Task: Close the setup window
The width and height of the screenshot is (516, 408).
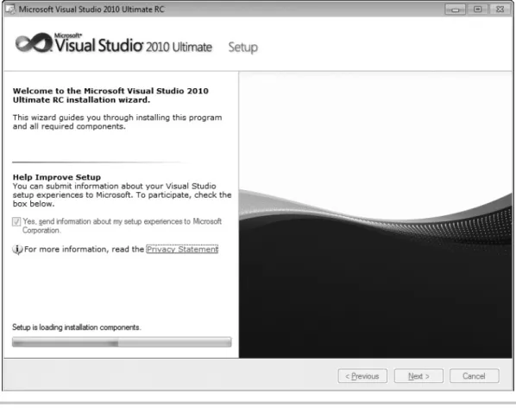Action: click(x=500, y=10)
